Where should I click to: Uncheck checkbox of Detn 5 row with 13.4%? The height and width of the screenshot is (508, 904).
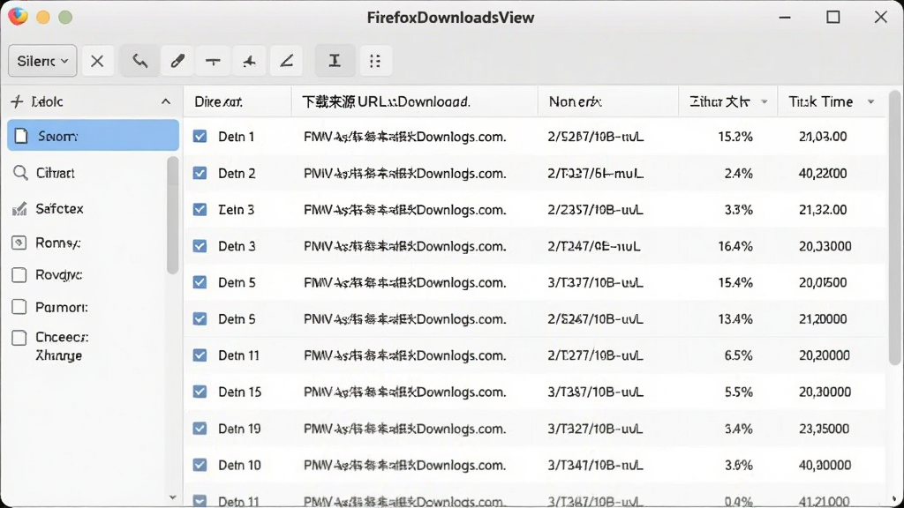[200, 318]
